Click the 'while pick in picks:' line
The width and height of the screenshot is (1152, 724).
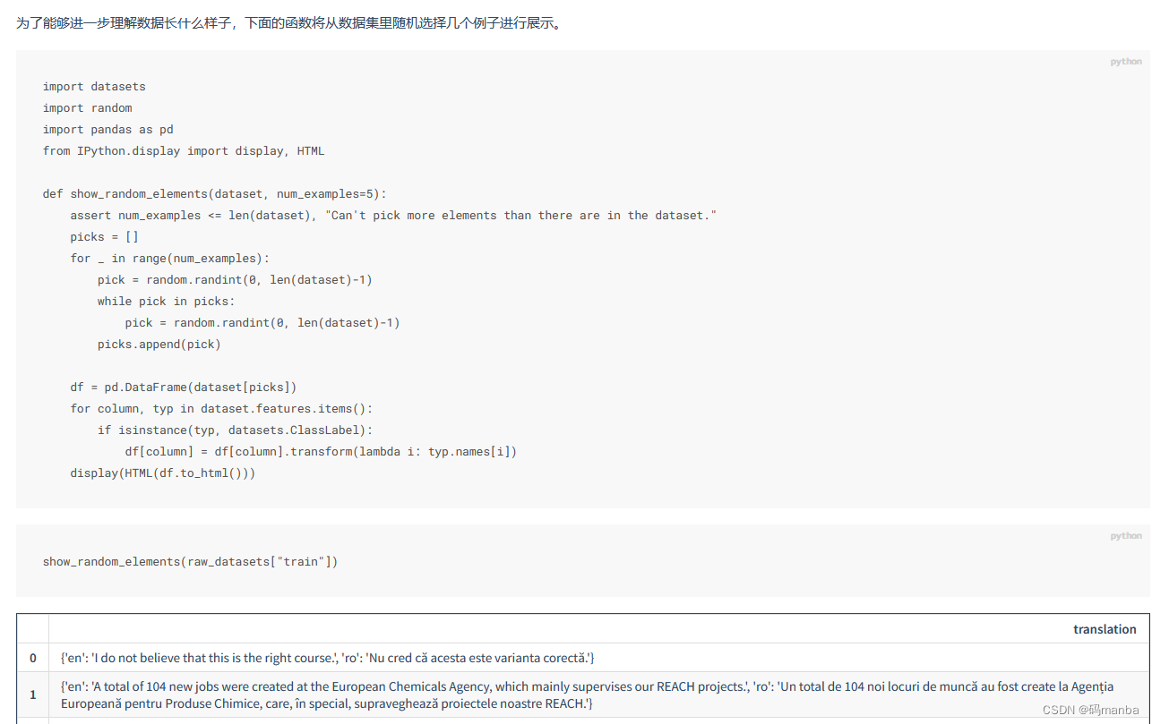pyautogui.click(x=166, y=302)
